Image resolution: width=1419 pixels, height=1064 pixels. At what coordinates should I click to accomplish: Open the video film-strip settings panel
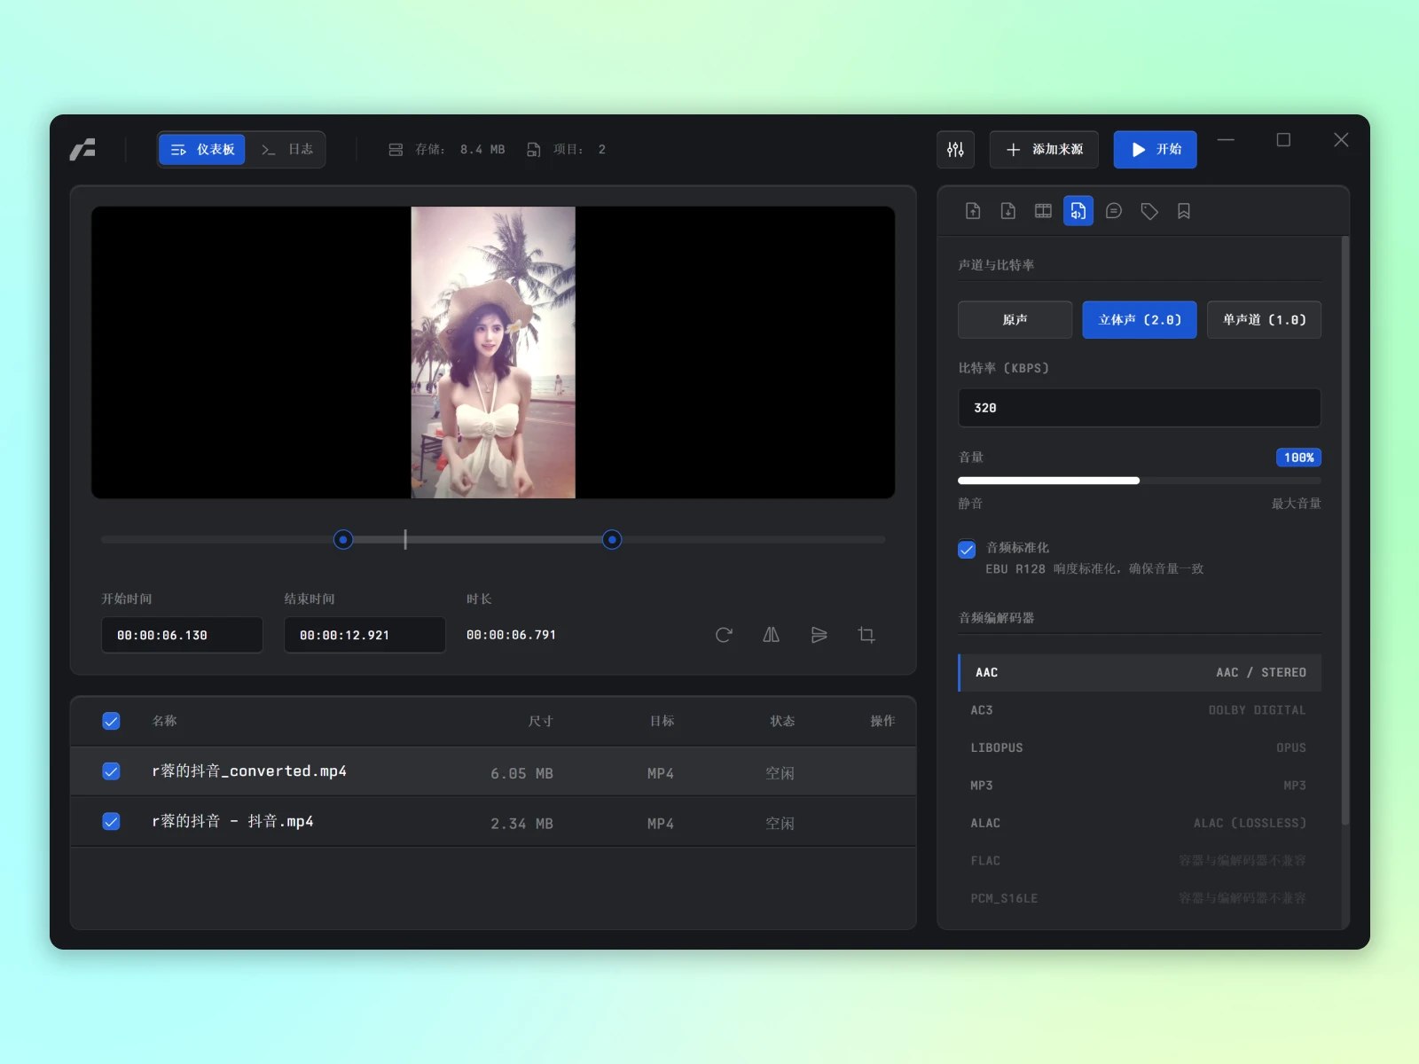[x=1043, y=211]
